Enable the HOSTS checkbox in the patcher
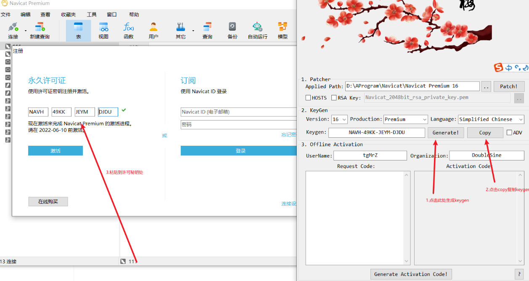Viewport: 529px width, 281px height. [308, 98]
